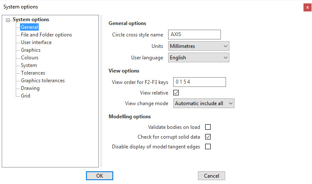Open the Grid settings page
Image resolution: width=312 pixels, height=184 pixels.
pos(26,96)
